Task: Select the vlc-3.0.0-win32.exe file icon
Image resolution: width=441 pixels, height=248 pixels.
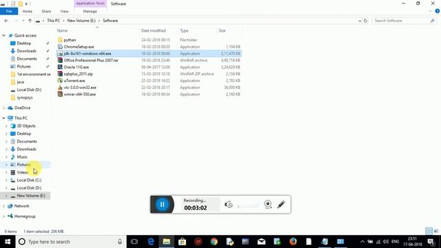Action: (x=60, y=87)
